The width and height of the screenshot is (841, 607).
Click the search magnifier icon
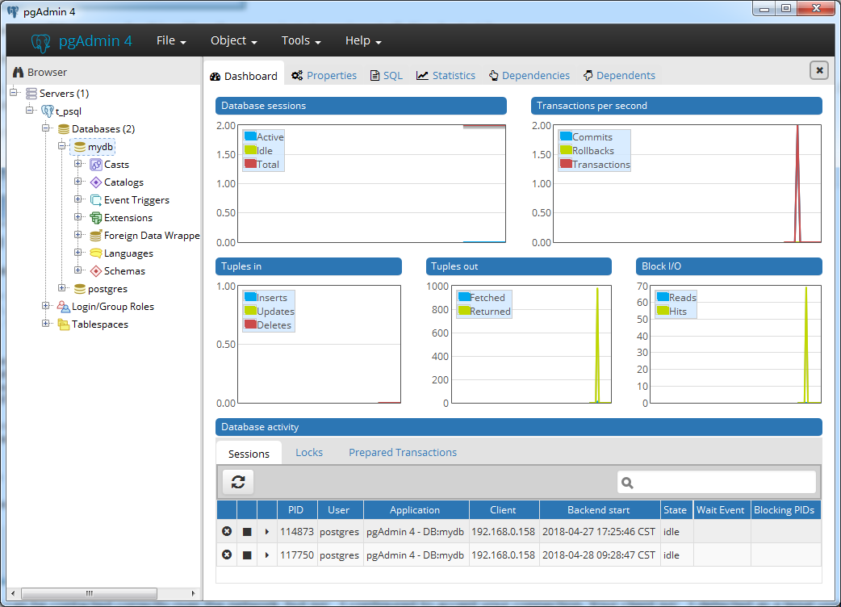coord(628,484)
